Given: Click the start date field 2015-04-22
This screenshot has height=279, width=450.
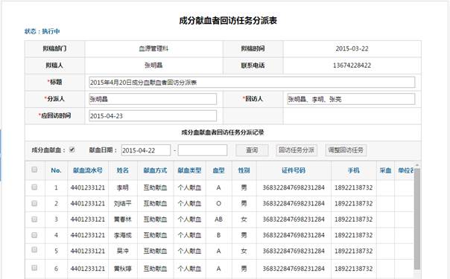Looking at the screenshot, I should (x=146, y=150).
